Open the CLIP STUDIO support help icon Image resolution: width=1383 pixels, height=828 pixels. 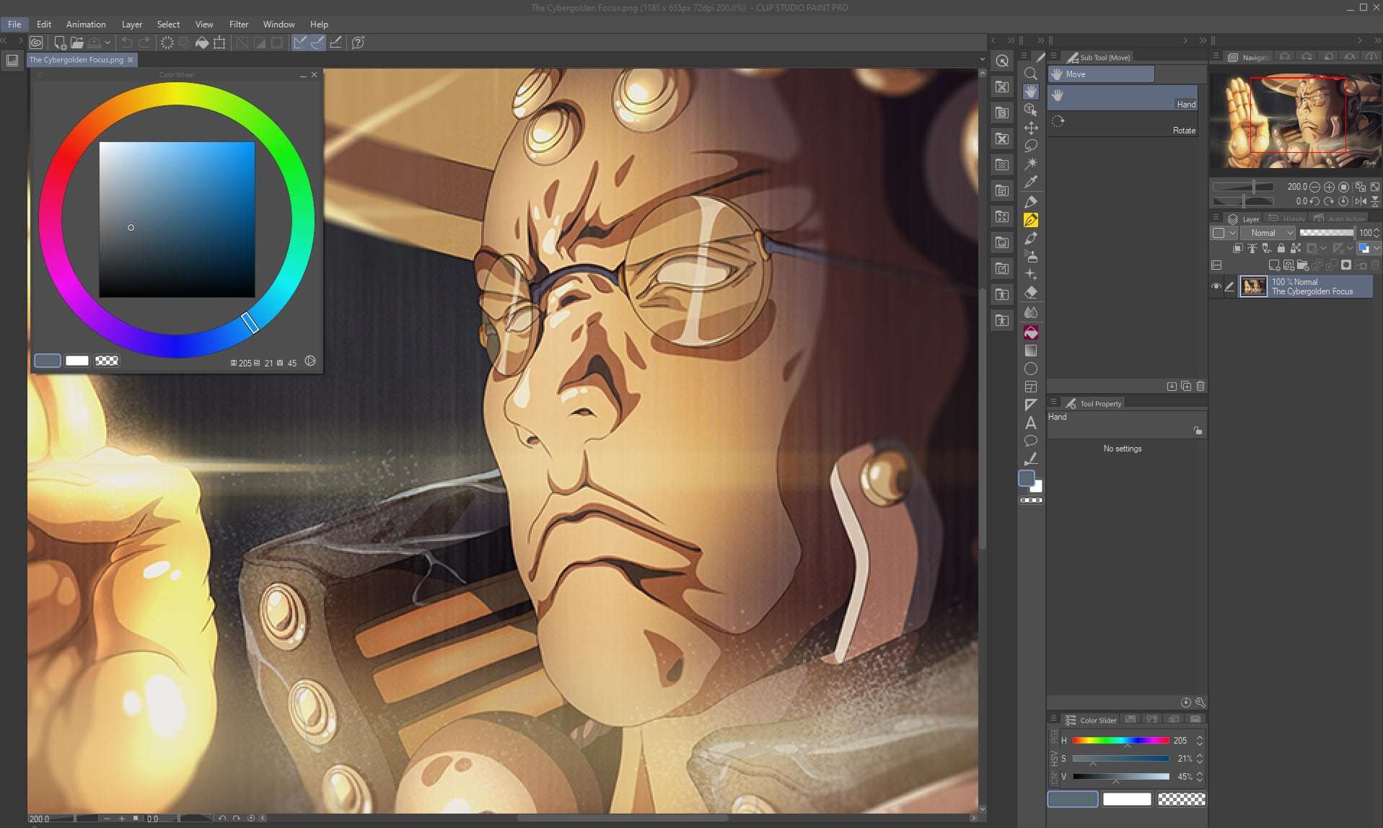(x=358, y=43)
